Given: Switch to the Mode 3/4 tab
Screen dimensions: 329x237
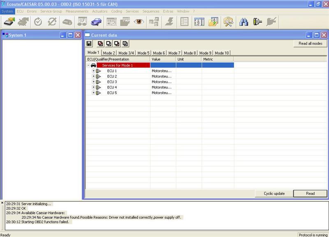Looking at the screenshot, I should [x=126, y=53].
